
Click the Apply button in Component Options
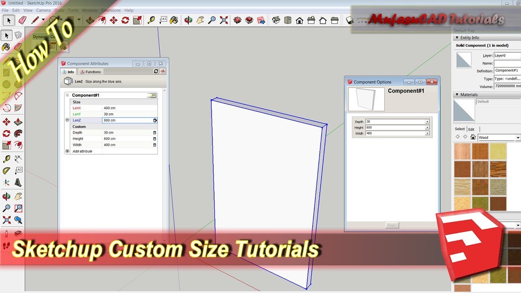(392, 225)
